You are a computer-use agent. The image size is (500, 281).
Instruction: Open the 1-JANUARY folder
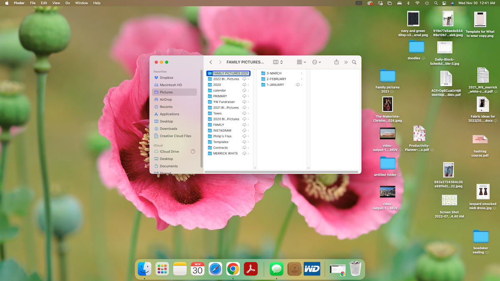(282, 85)
